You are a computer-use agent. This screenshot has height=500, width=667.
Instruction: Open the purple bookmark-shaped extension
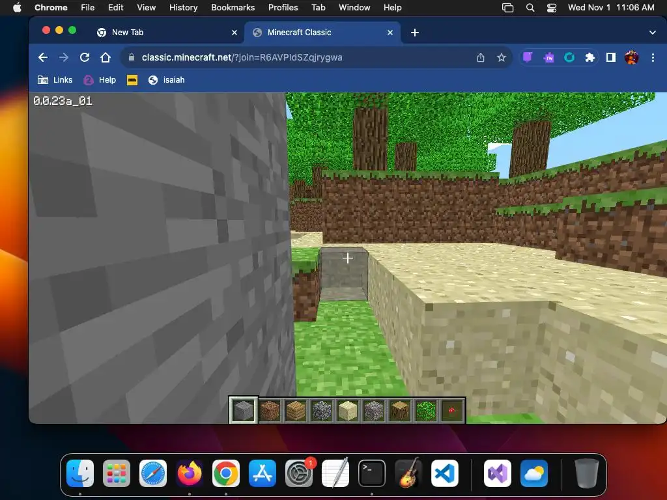[528, 57]
